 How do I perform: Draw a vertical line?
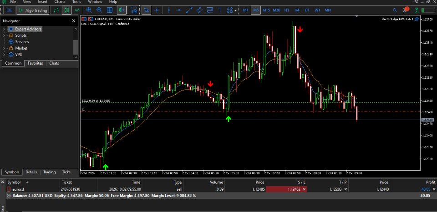169,10
